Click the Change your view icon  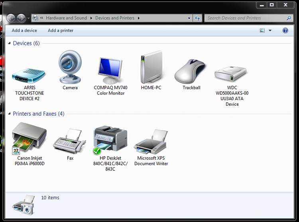[262, 31]
